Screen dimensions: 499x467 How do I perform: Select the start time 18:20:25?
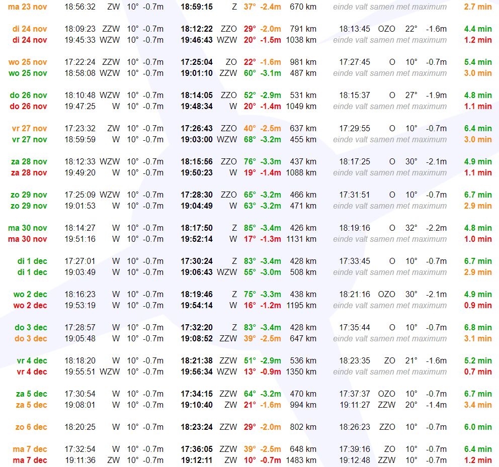pyautogui.click(x=79, y=427)
